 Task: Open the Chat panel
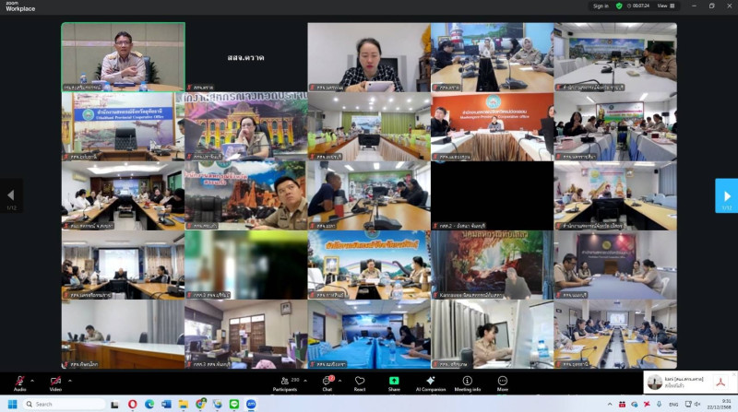[327, 382]
